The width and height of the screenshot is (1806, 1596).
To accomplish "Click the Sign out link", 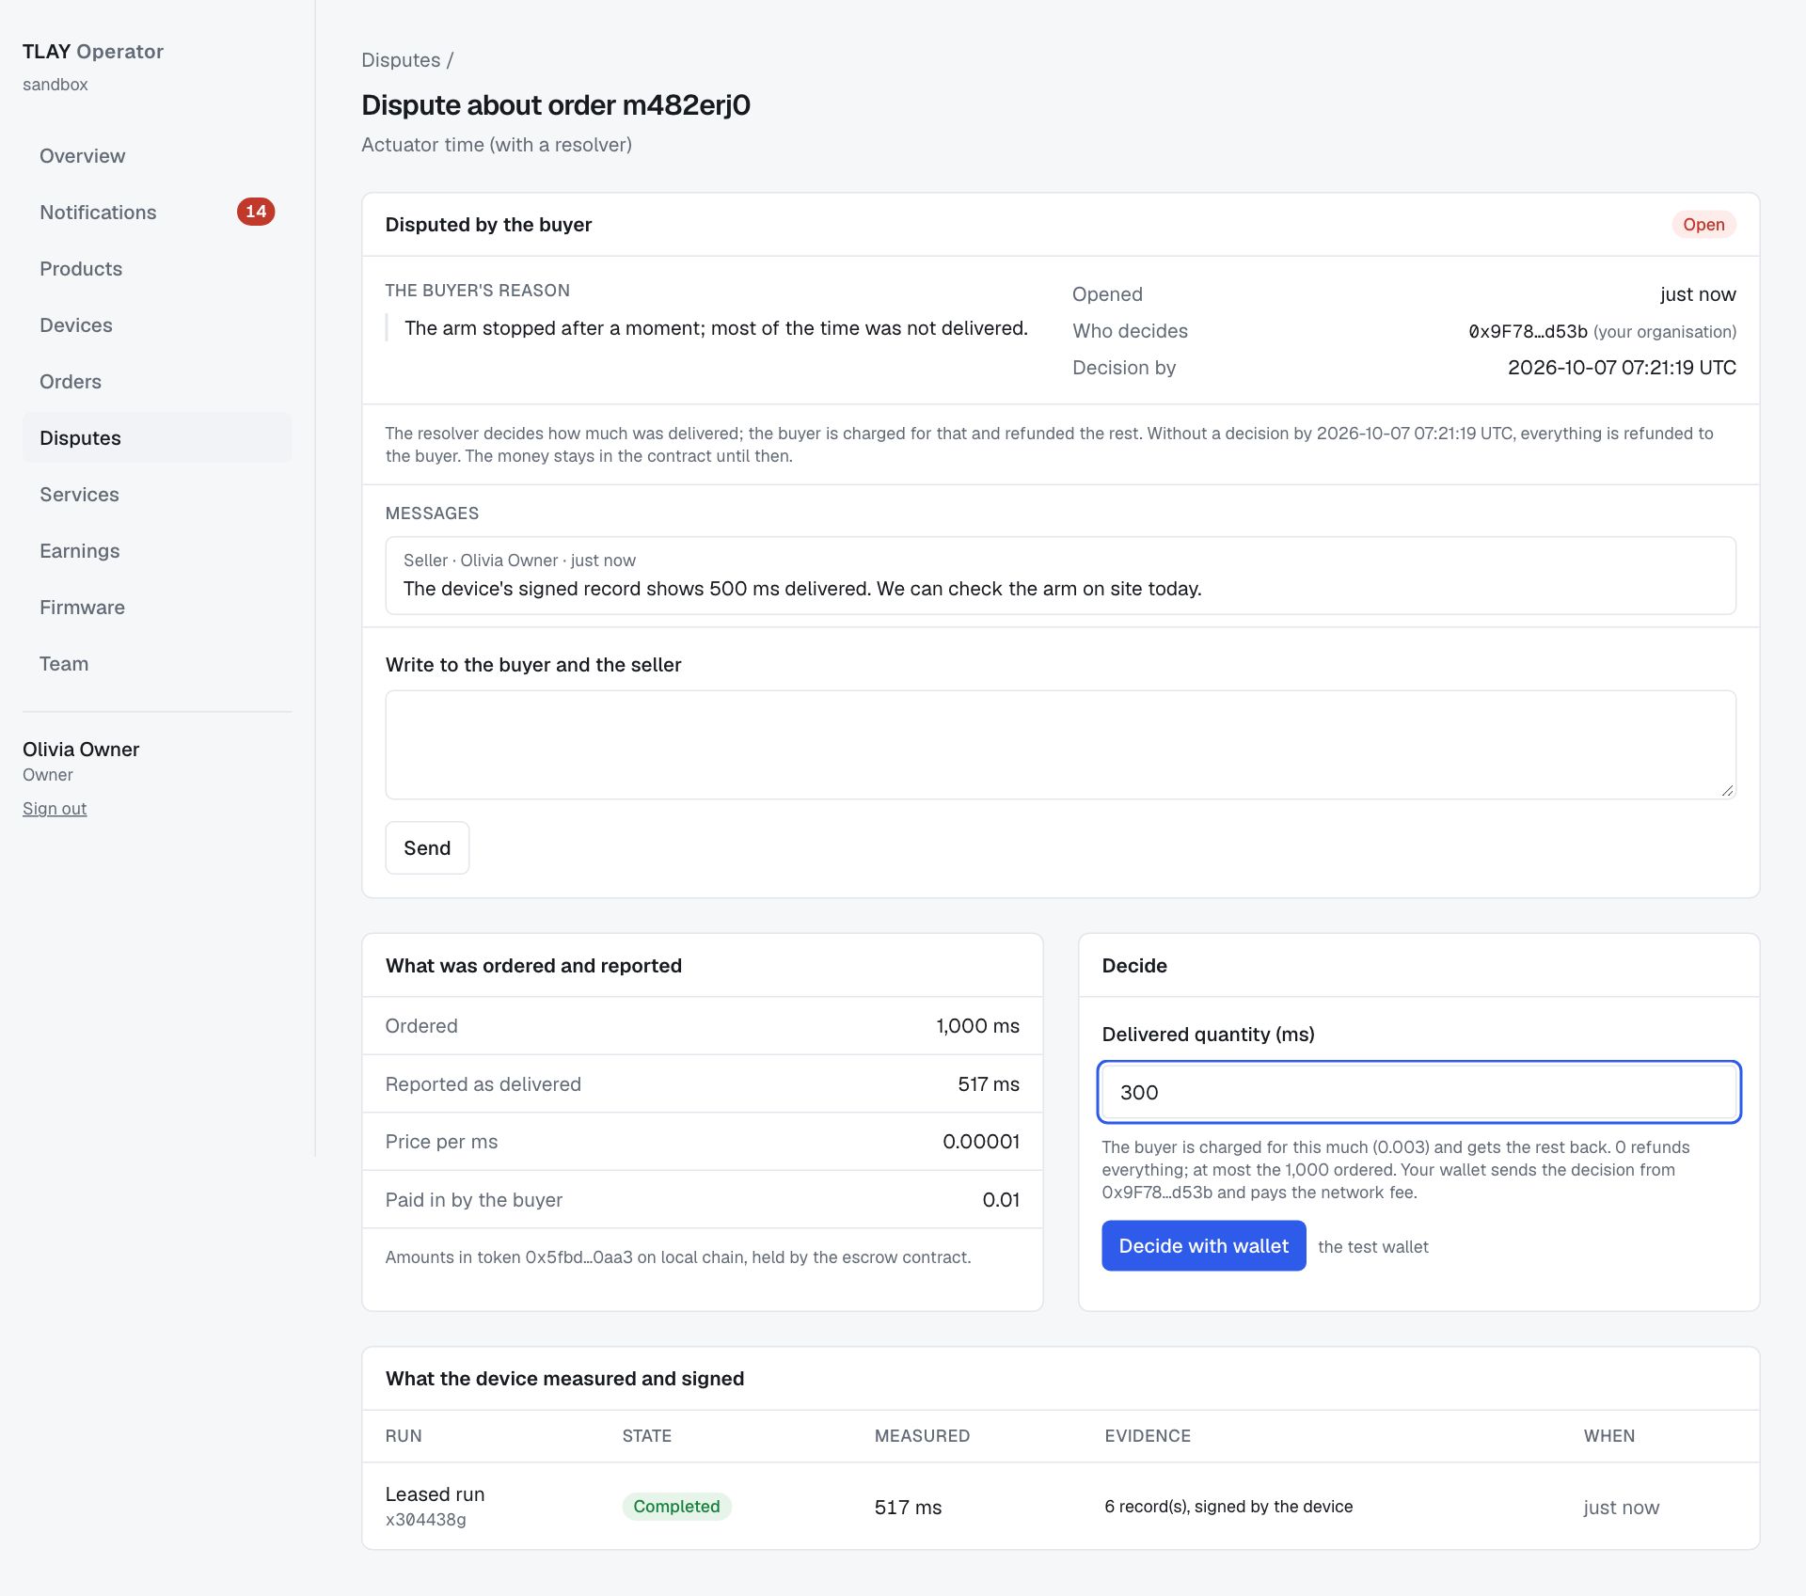I will point(55,809).
